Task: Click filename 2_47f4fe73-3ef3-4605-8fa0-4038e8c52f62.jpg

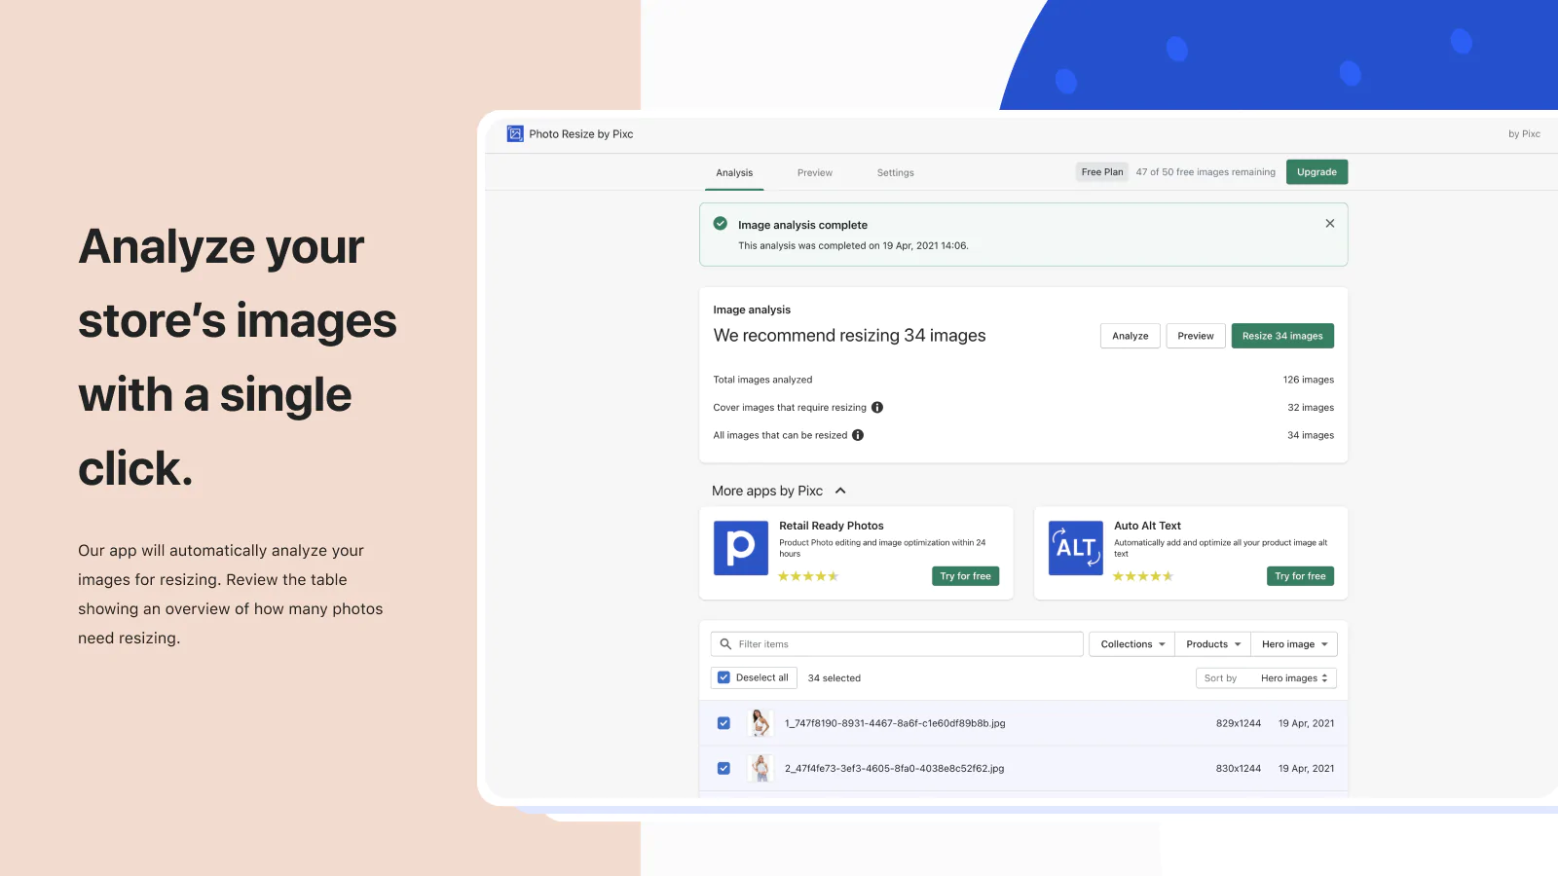Action: click(894, 768)
